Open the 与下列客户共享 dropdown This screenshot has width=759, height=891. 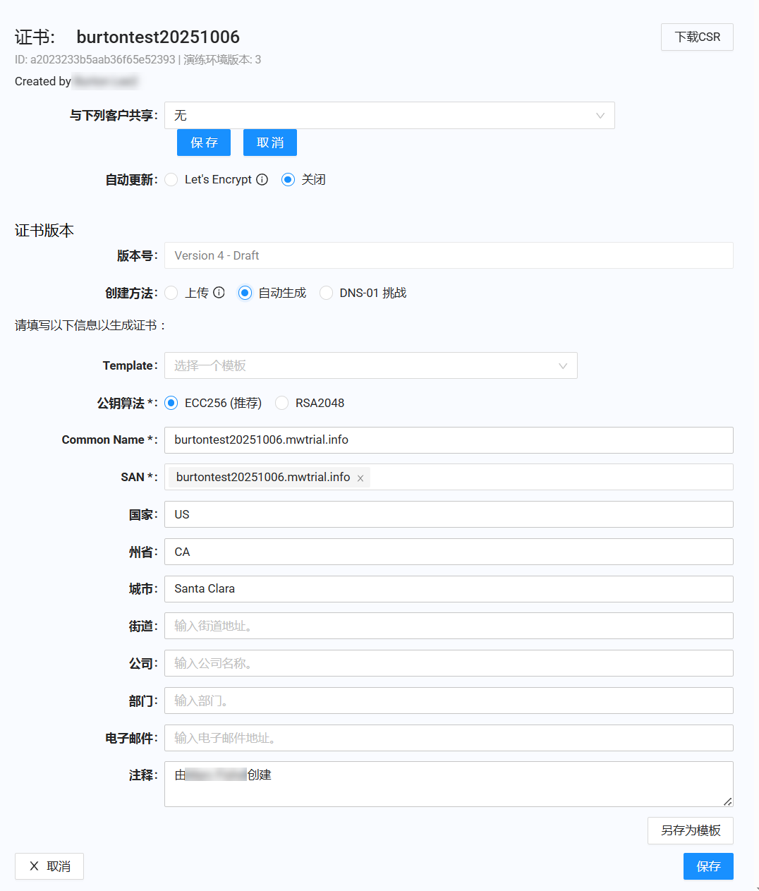click(x=389, y=116)
